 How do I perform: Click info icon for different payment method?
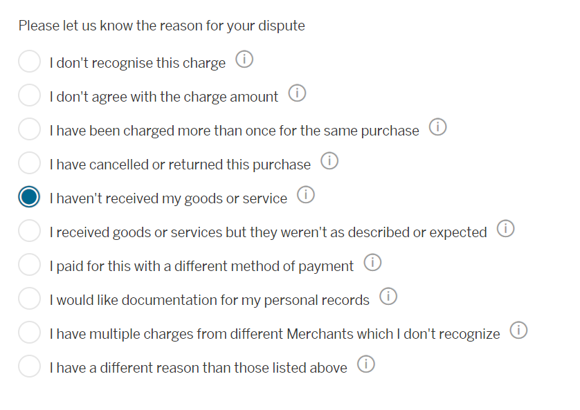(x=372, y=263)
